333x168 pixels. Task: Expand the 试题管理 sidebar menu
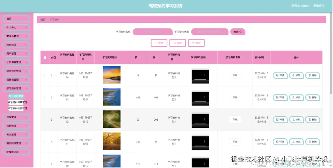[x=16, y=126]
